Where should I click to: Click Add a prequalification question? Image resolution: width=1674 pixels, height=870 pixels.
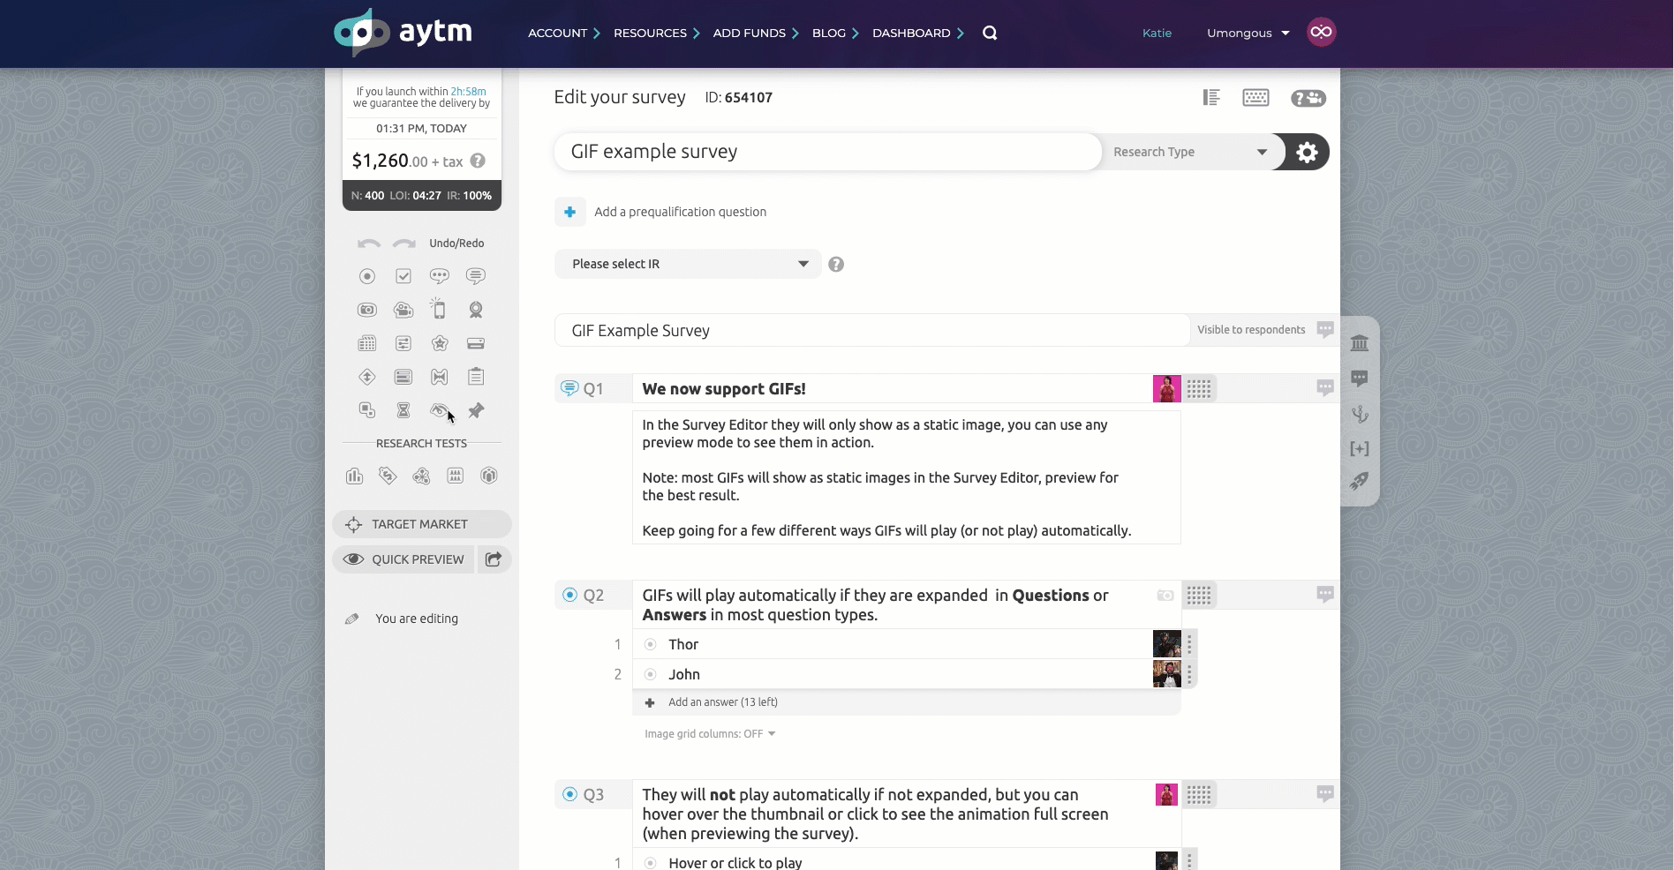point(680,212)
